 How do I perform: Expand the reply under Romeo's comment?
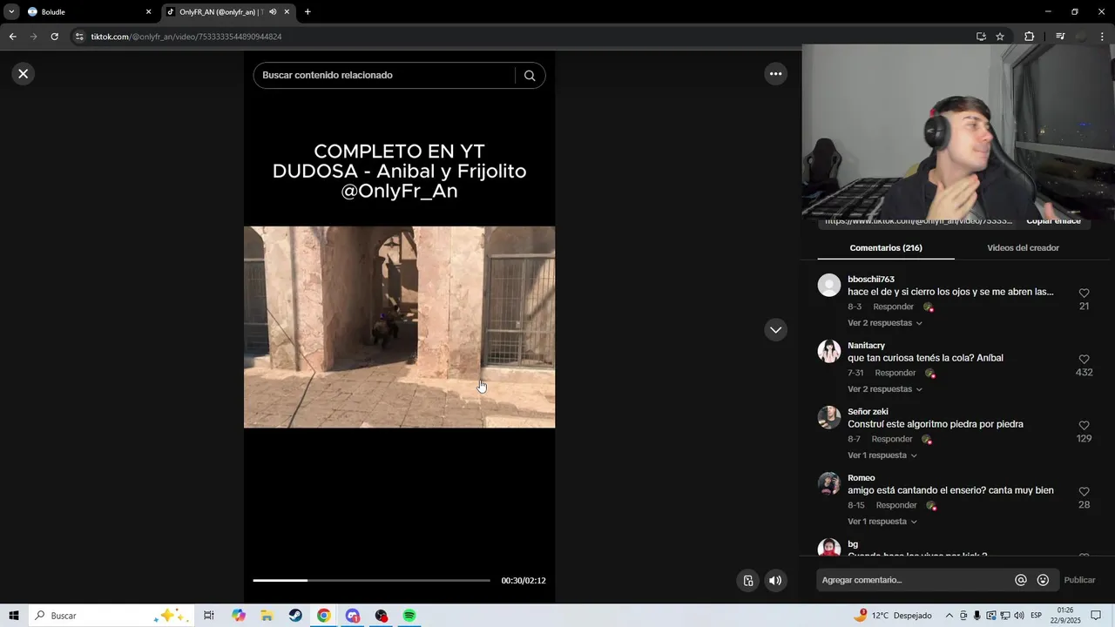click(882, 522)
